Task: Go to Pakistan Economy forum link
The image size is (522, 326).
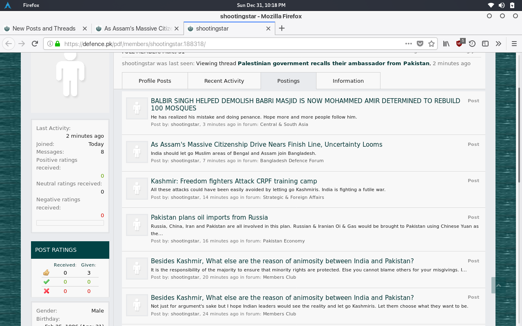Action: 284,241
